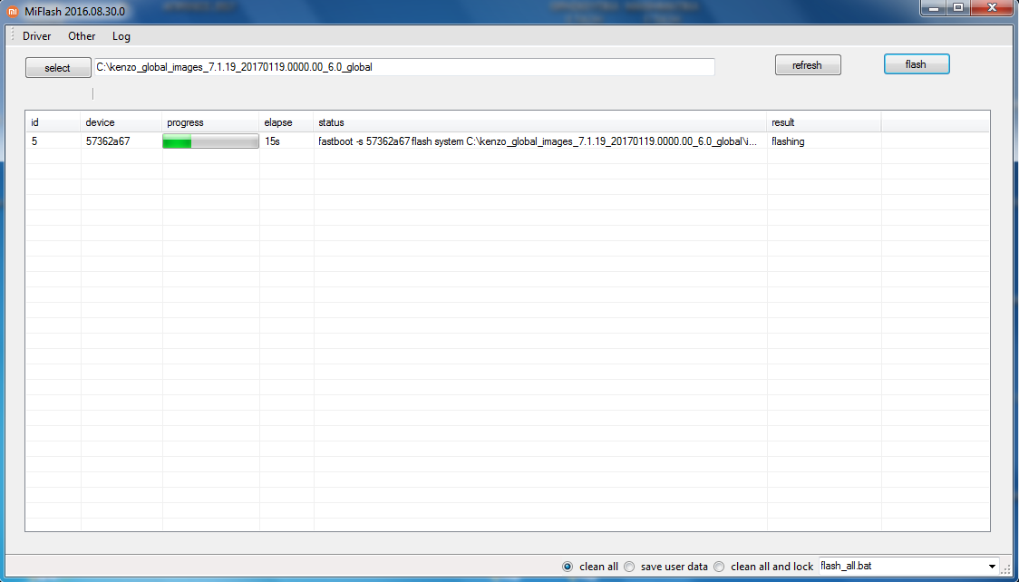This screenshot has height=582, width=1019.
Task: Click the status column header
Action: coord(540,122)
